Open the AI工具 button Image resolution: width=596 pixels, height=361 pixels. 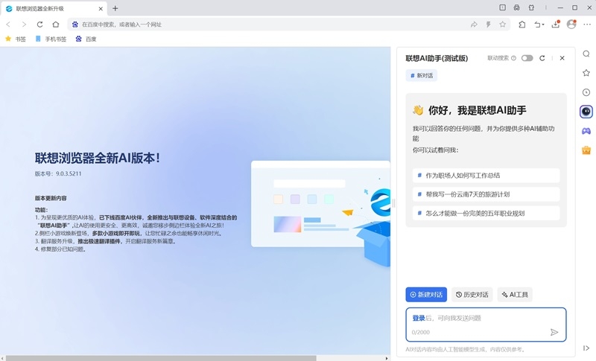tap(515, 295)
